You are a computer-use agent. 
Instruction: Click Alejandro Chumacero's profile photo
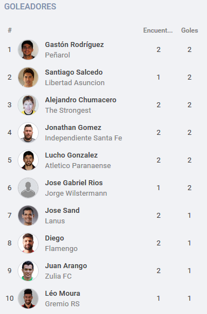pos(28,105)
